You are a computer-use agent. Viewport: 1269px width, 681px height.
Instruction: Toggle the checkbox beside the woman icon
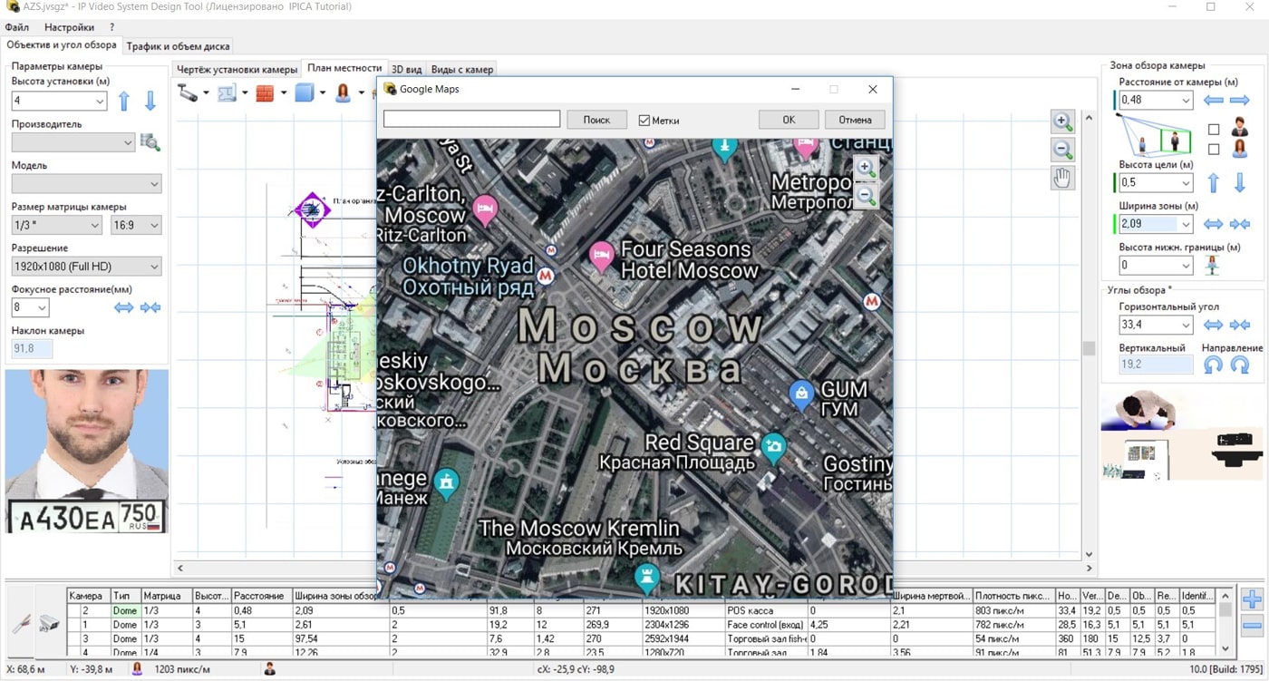(x=1214, y=150)
